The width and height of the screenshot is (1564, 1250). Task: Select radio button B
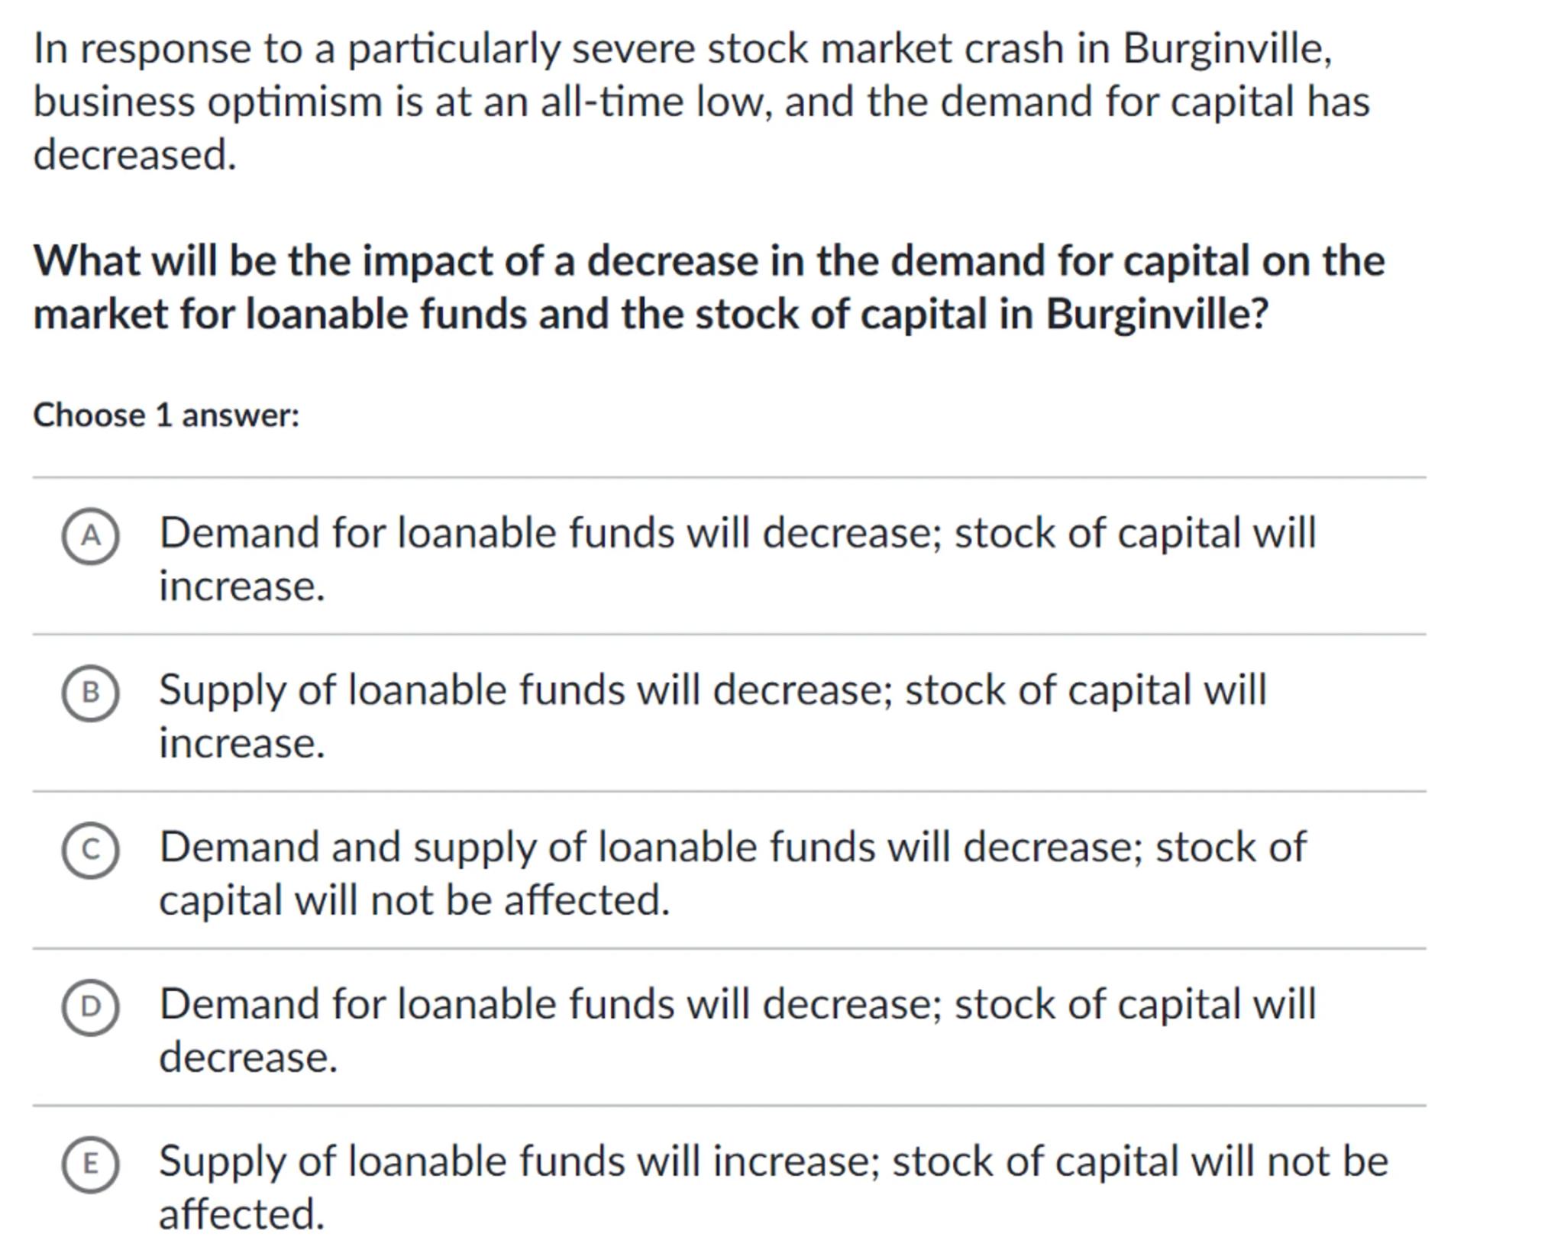point(90,693)
